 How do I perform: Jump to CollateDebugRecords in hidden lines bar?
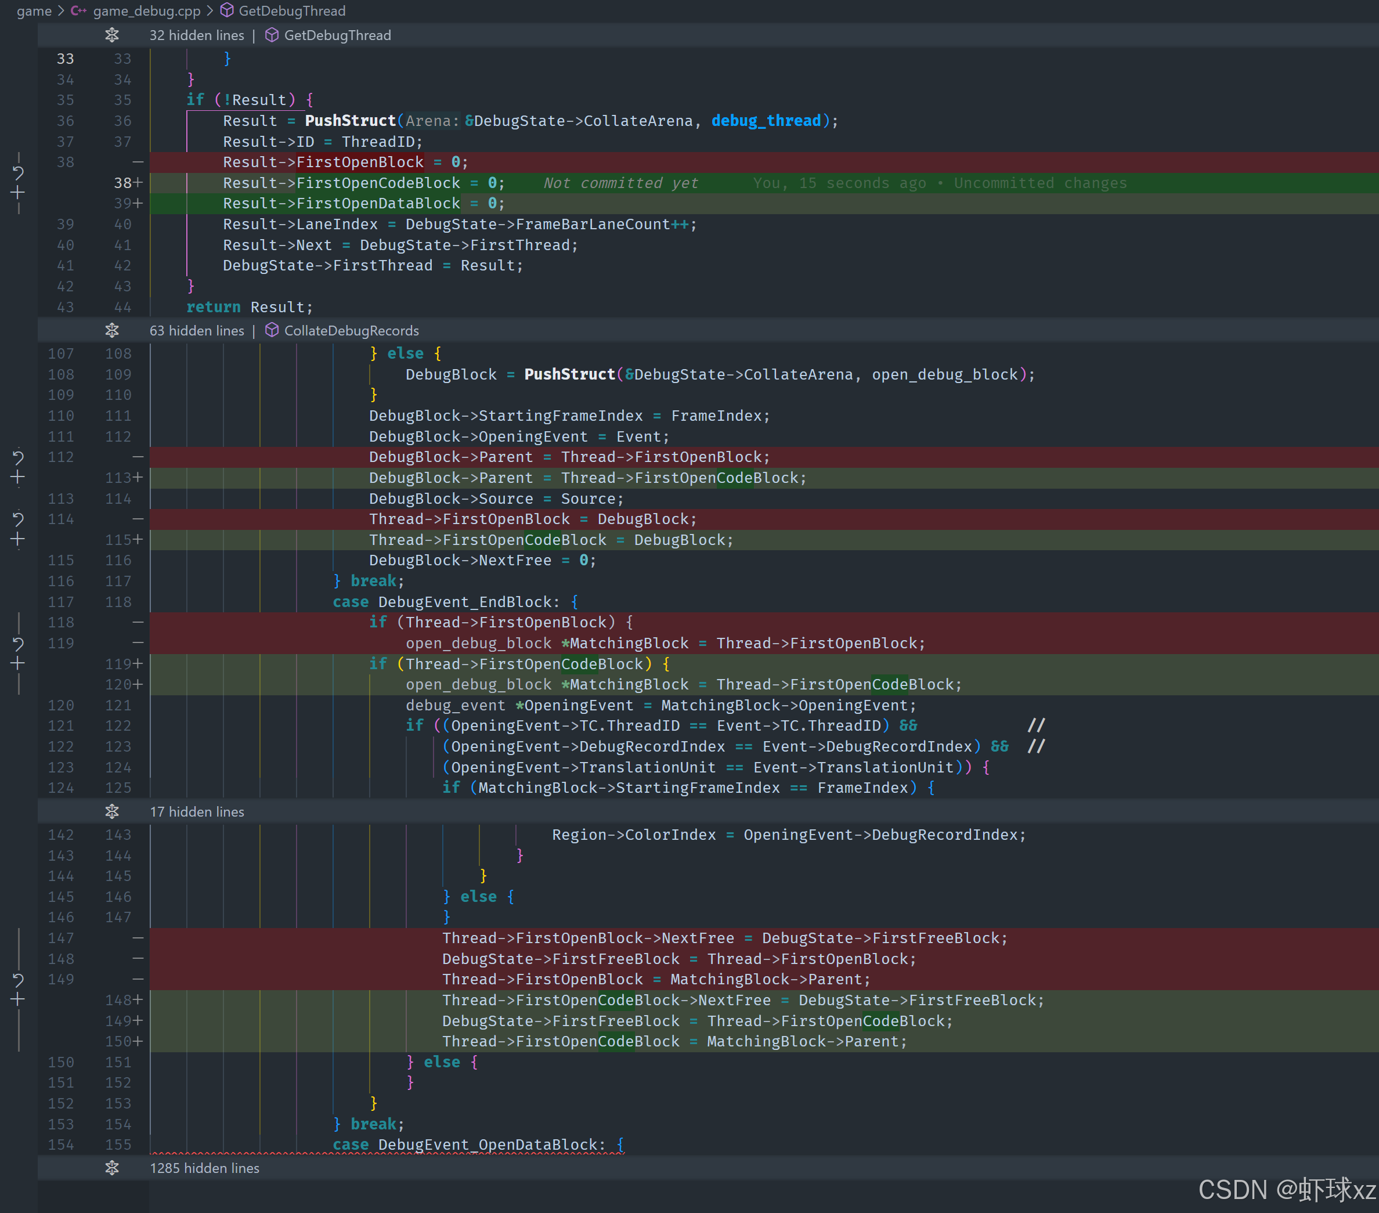coord(351,331)
